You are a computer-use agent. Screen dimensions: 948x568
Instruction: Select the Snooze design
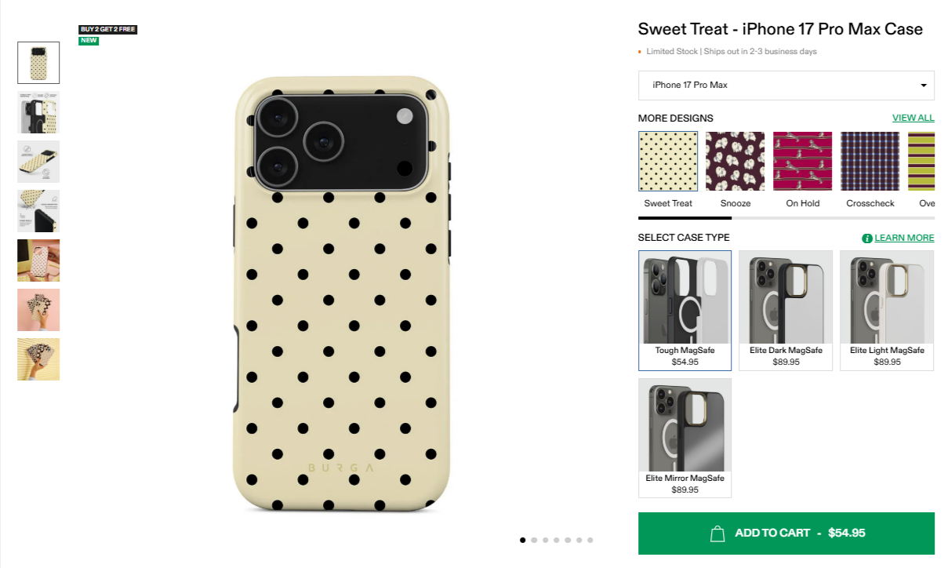point(735,161)
